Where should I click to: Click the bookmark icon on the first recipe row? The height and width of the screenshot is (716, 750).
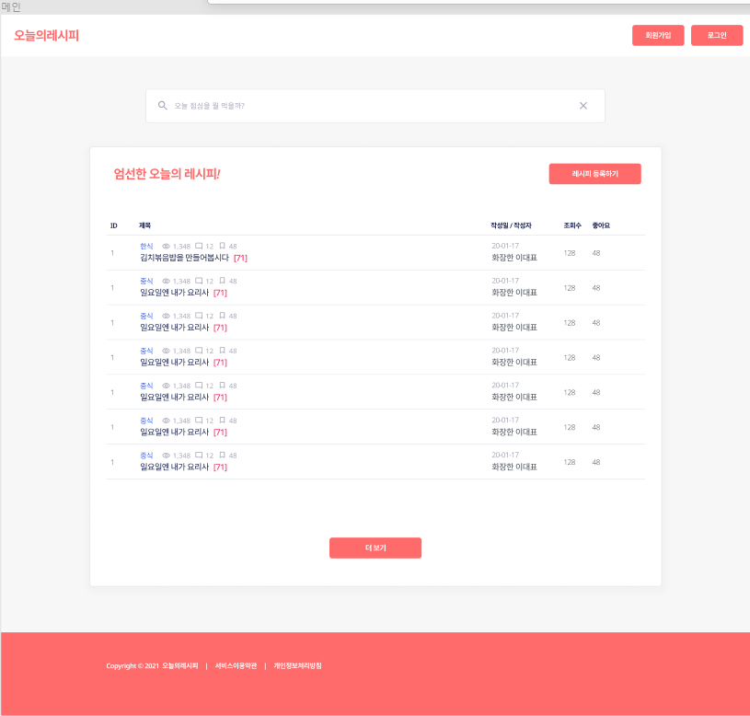(x=224, y=246)
